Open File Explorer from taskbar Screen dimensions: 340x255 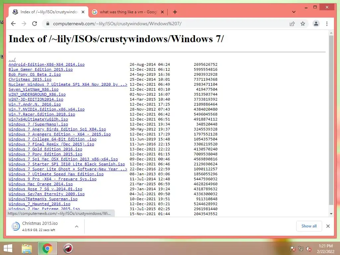[27, 248]
